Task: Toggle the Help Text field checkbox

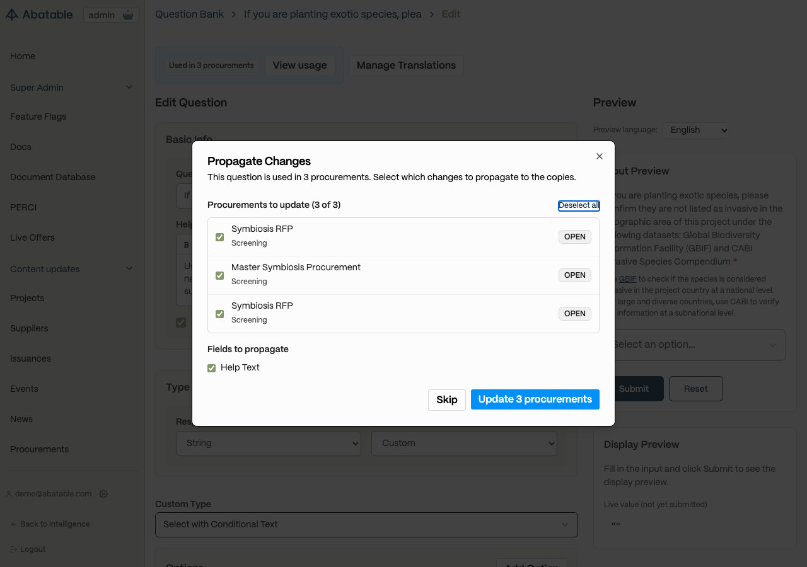Action: click(x=212, y=368)
